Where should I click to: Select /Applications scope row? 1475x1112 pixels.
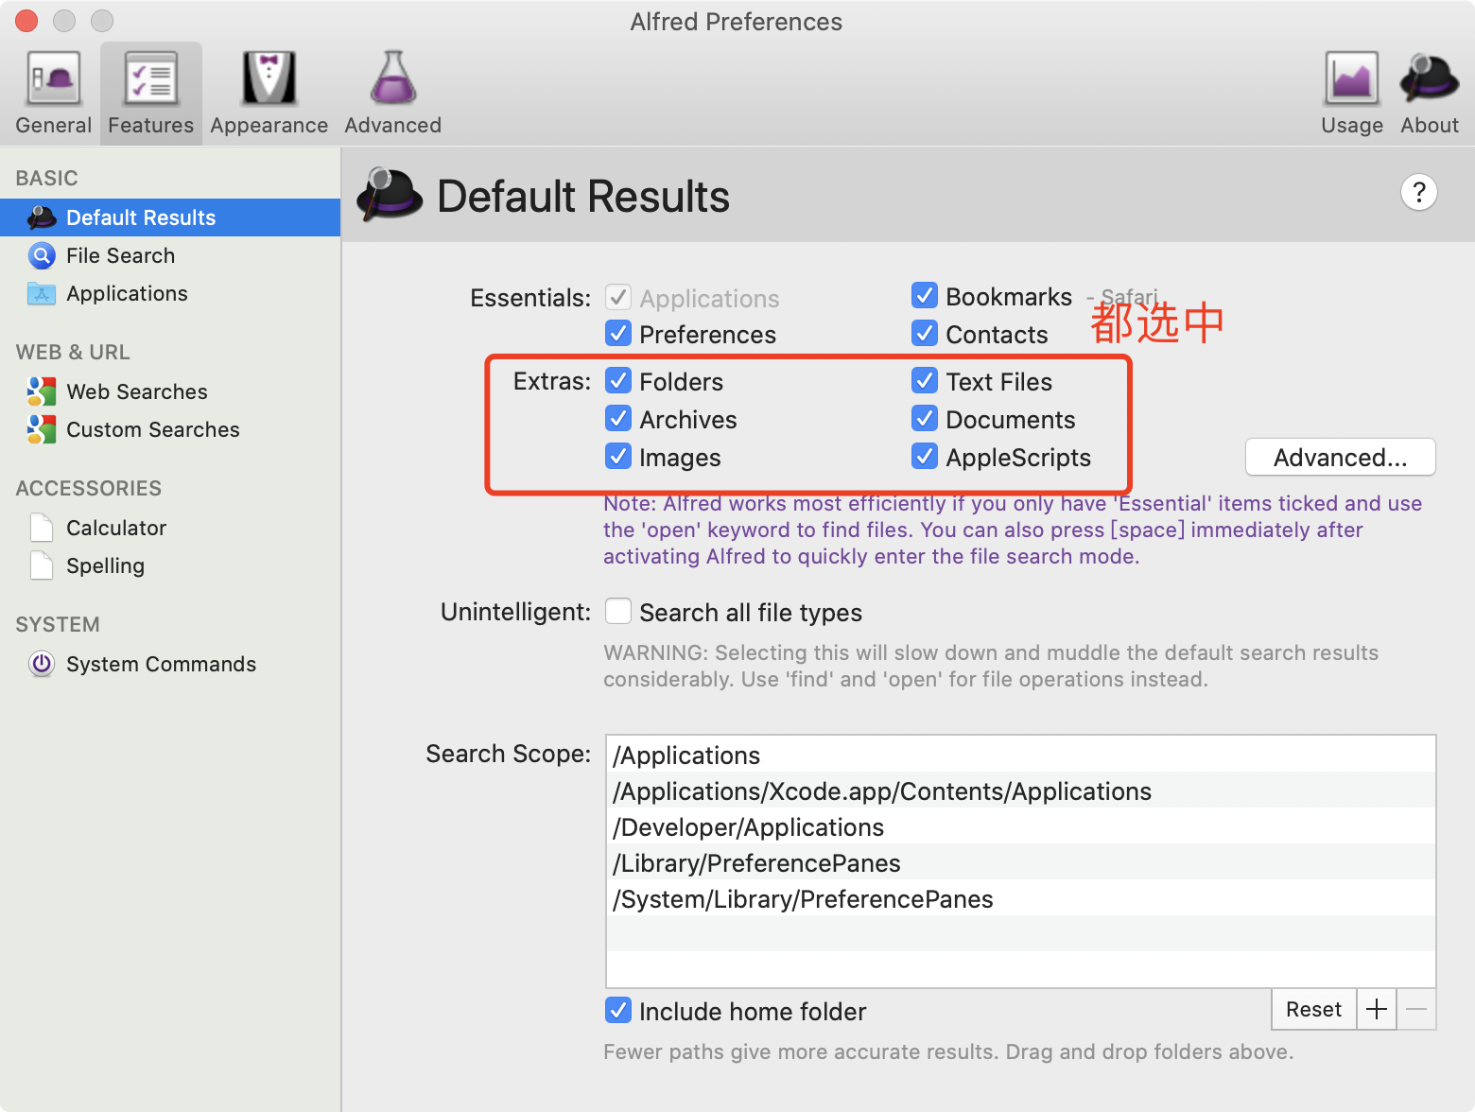click(x=1021, y=755)
